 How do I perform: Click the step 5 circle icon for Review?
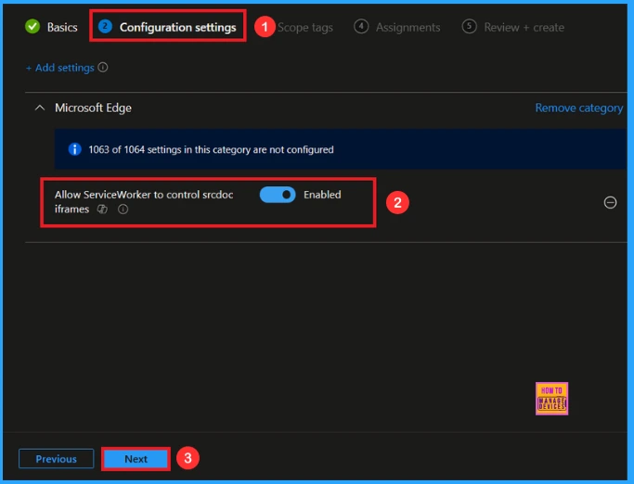tap(469, 27)
